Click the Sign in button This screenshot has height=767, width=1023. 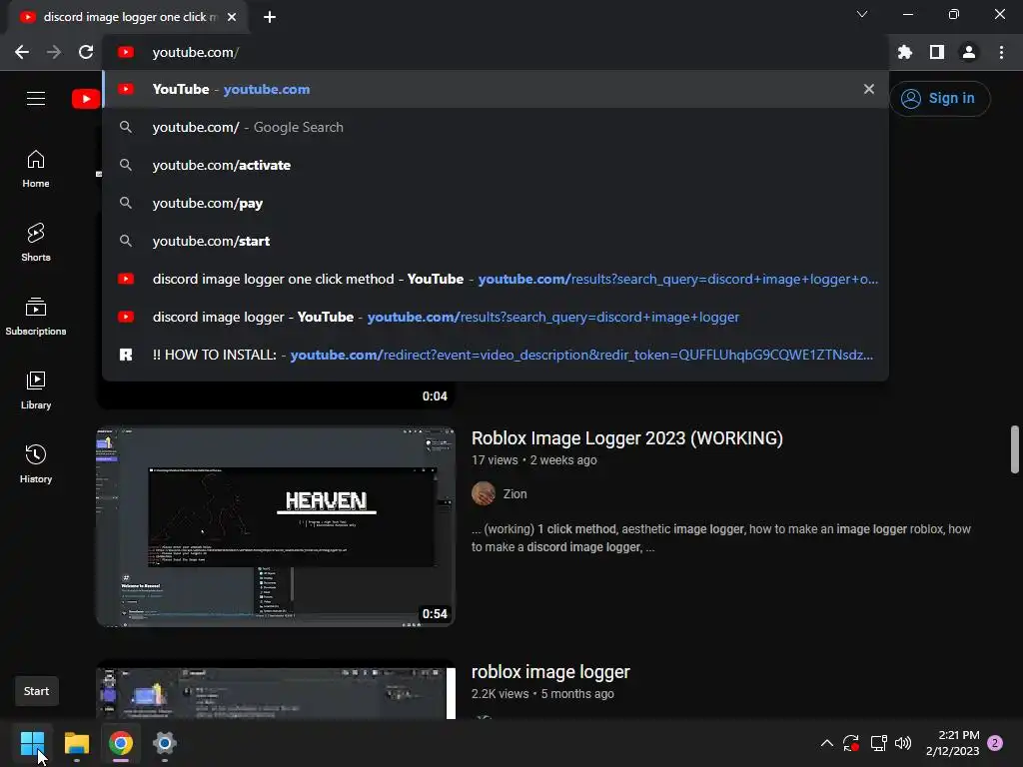939,99
